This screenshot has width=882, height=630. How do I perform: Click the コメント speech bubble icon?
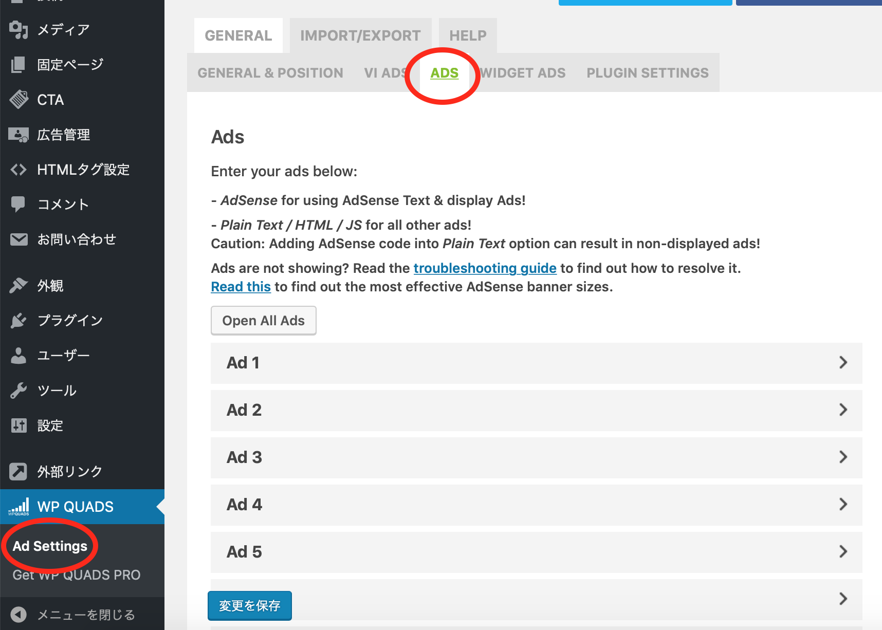pyautogui.click(x=19, y=205)
